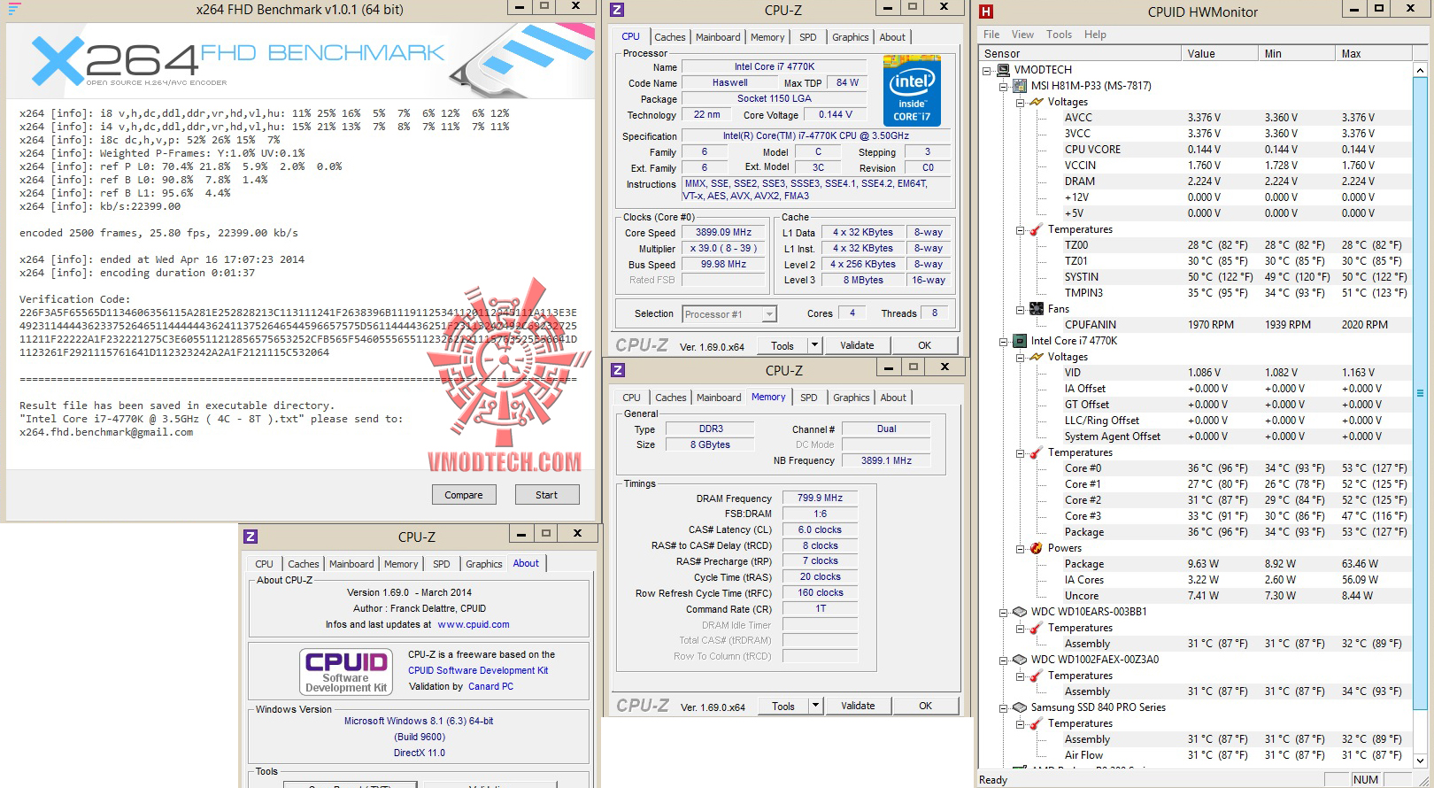Click the Voltages icon under Intel Core i7 4770K
This screenshot has width=1434, height=788.
[1037, 357]
